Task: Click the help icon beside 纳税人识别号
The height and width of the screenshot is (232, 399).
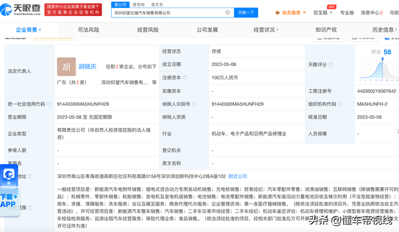Action: point(194,104)
